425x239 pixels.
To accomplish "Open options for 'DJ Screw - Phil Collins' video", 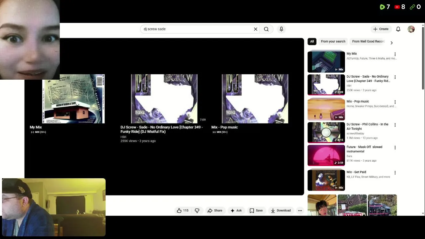I will (x=395, y=125).
